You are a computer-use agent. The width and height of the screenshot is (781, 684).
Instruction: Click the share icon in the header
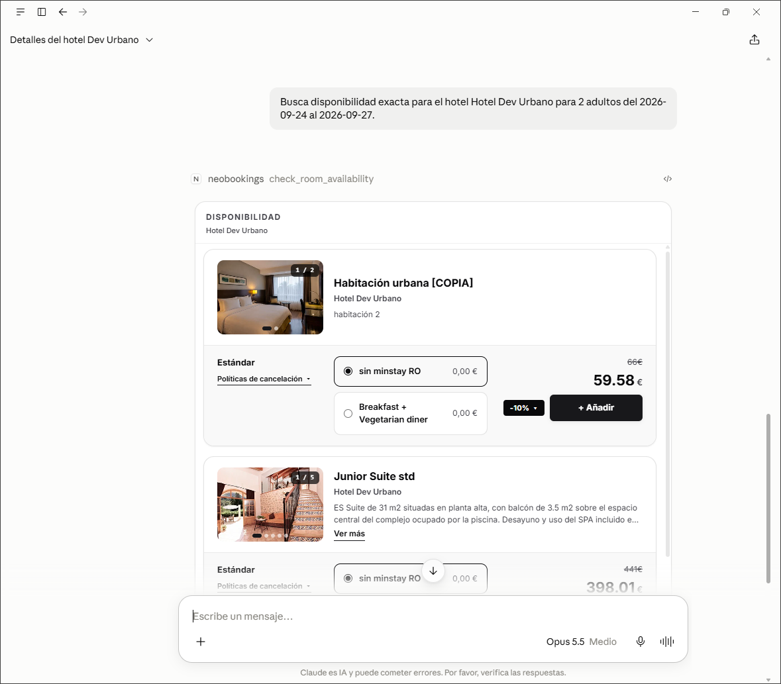[754, 40]
